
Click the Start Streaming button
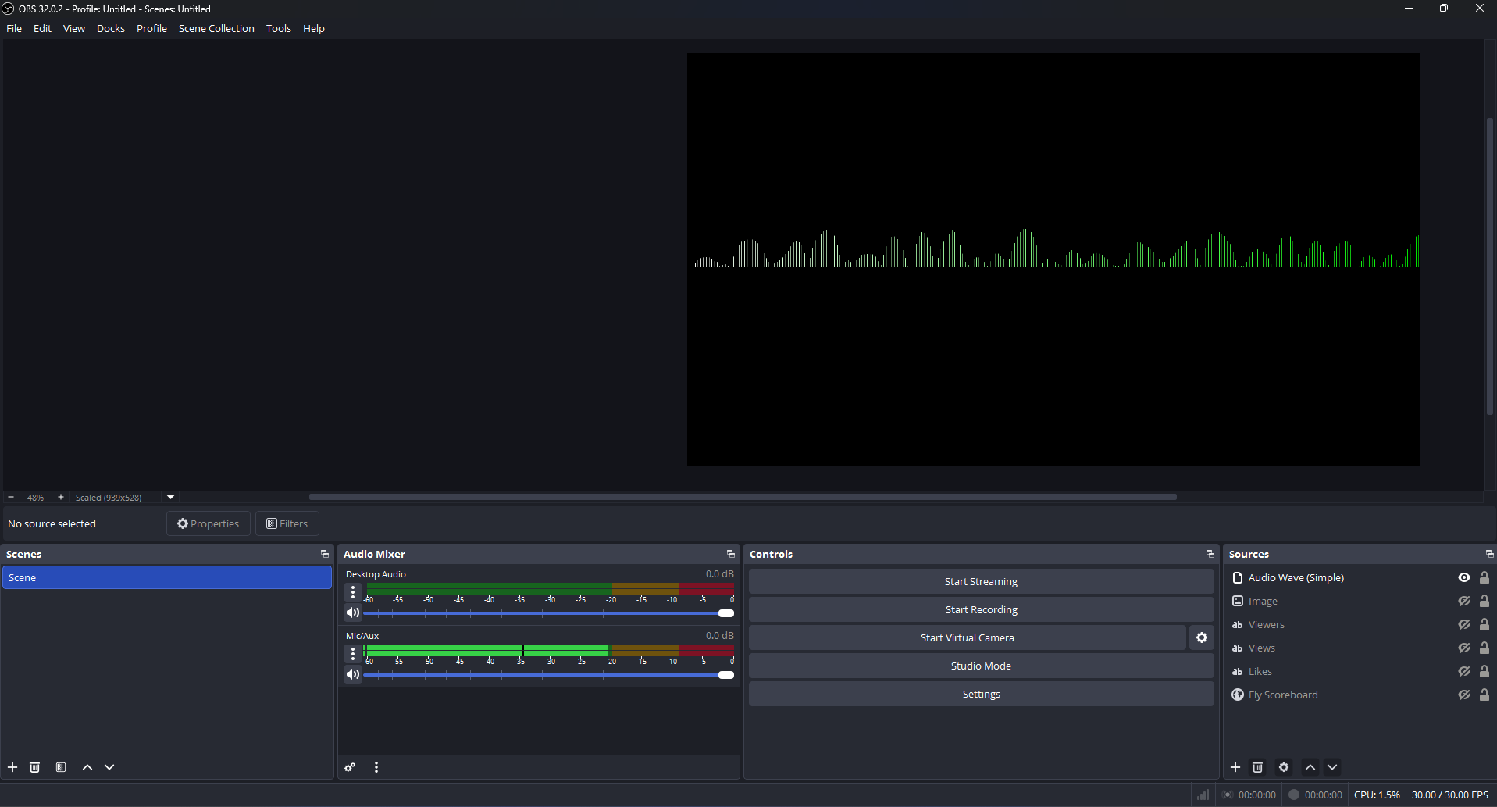point(980,580)
